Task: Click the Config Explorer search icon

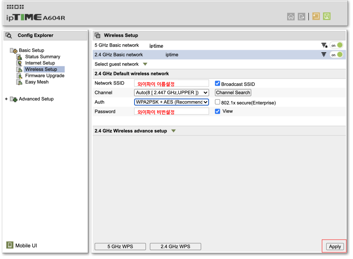Action: click(x=9, y=36)
